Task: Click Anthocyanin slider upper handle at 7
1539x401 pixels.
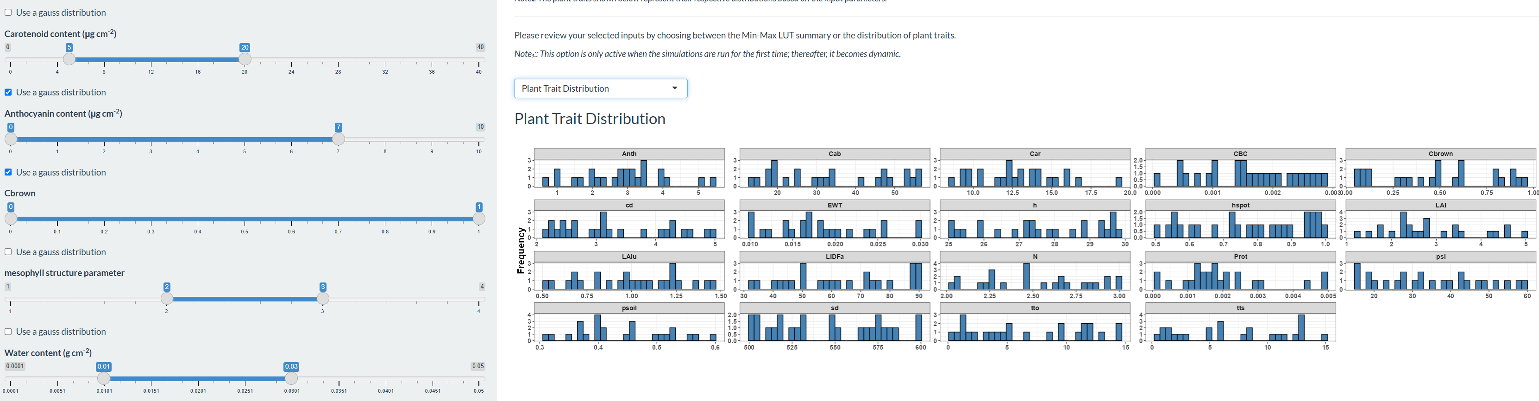Action: [339, 138]
